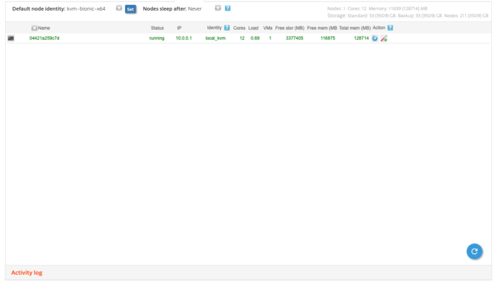Sort by Status column header

click(x=157, y=28)
